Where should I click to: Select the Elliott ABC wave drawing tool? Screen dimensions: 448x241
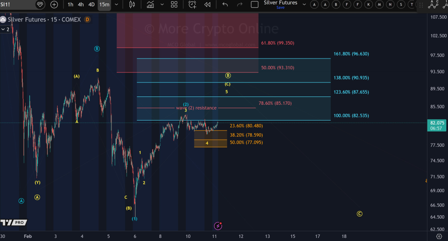click(433, 4)
